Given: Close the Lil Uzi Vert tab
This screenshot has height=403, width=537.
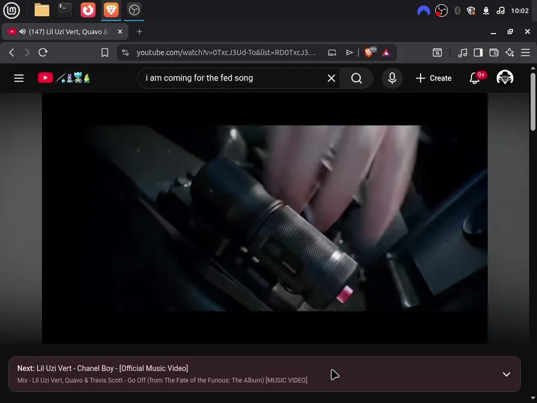Looking at the screenshot, I should 120,31.
